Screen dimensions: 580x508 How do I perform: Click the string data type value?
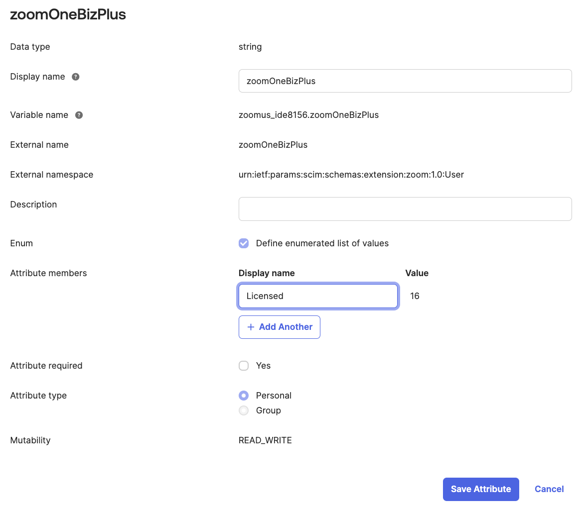pos(250,47)
